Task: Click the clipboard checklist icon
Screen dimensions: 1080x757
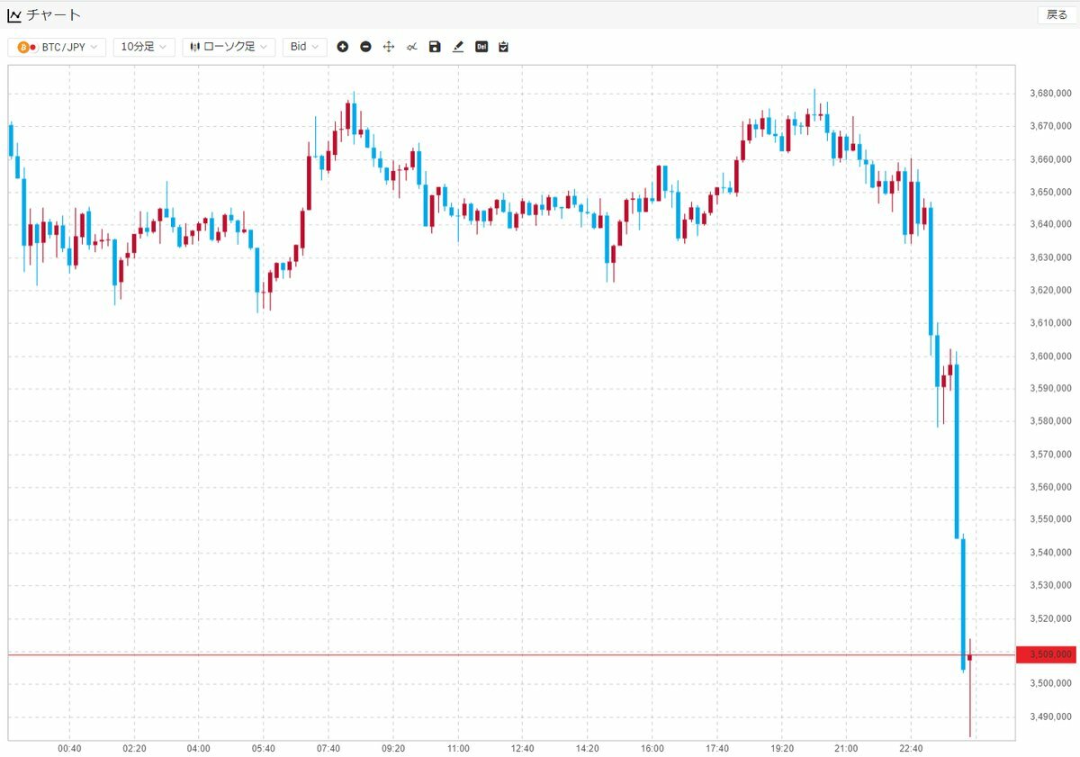Action: tap(504, 47)
